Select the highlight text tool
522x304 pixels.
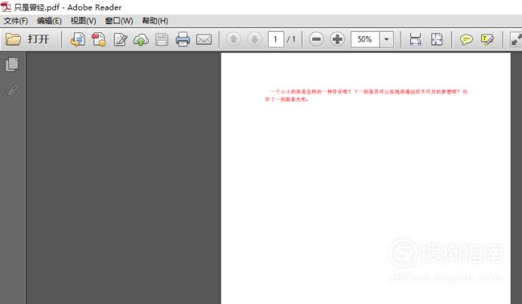[487, 40]
